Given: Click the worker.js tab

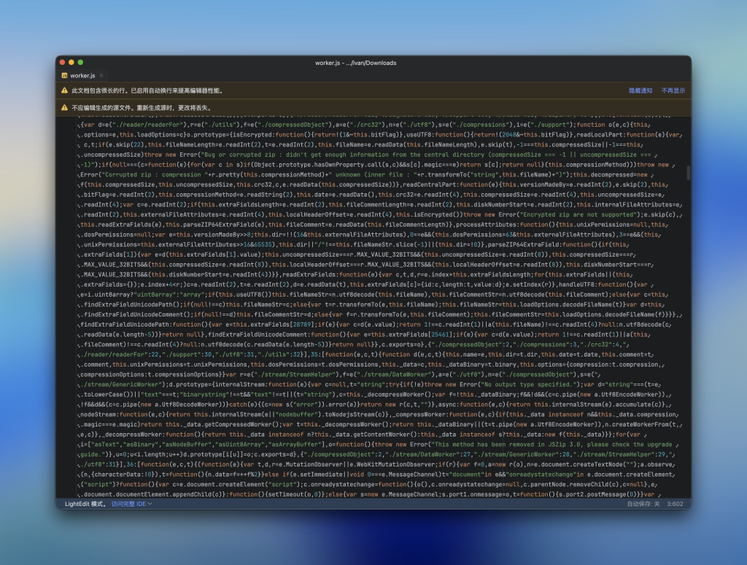Looking at the screenshot, I should [82, 75].
